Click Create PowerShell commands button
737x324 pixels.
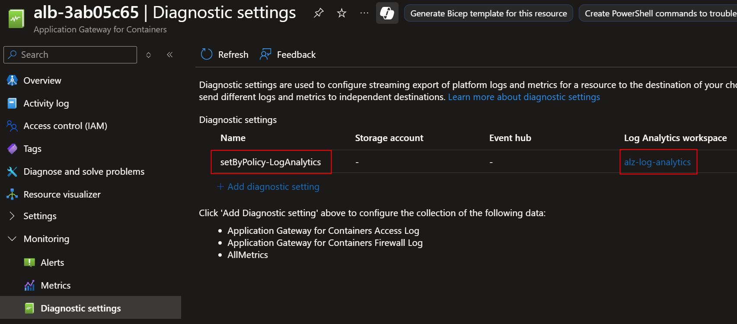click(x=658, y=13)
